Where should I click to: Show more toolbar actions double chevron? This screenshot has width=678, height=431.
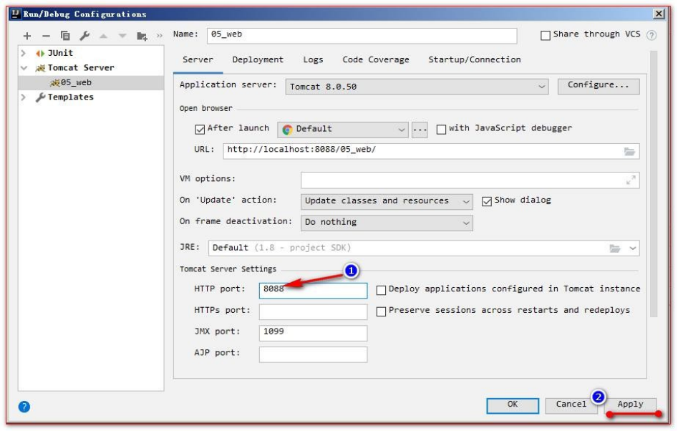click(x=160, y=36)
